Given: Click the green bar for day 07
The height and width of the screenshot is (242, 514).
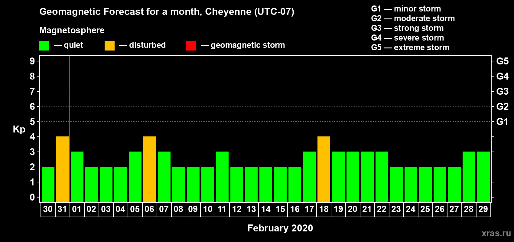Looking at the screenshot, I should pos(164,177).
